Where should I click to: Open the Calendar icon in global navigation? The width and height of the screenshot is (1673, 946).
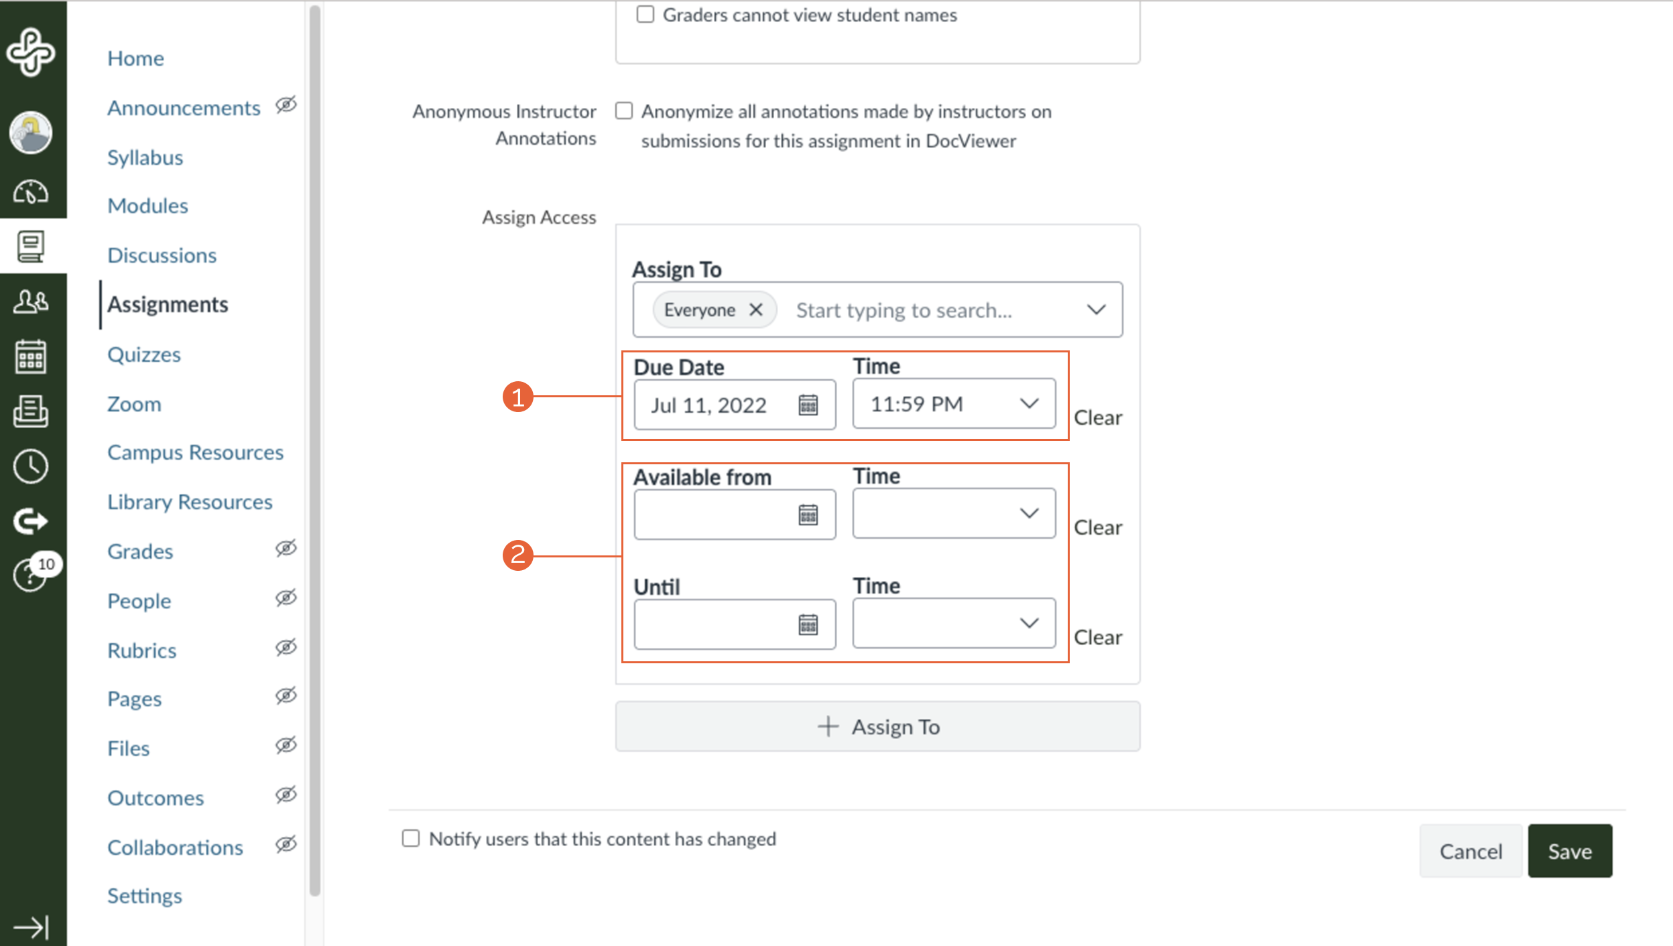click(31, 356)
